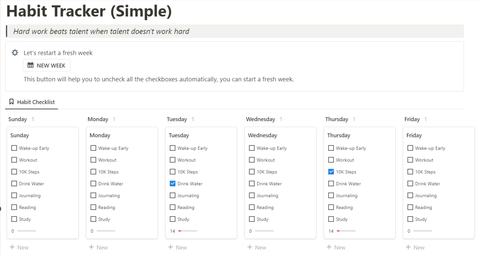Check Study on Friday card
Image resolution: width=478 pixels, height=255 pixels.
pos(410,219)
